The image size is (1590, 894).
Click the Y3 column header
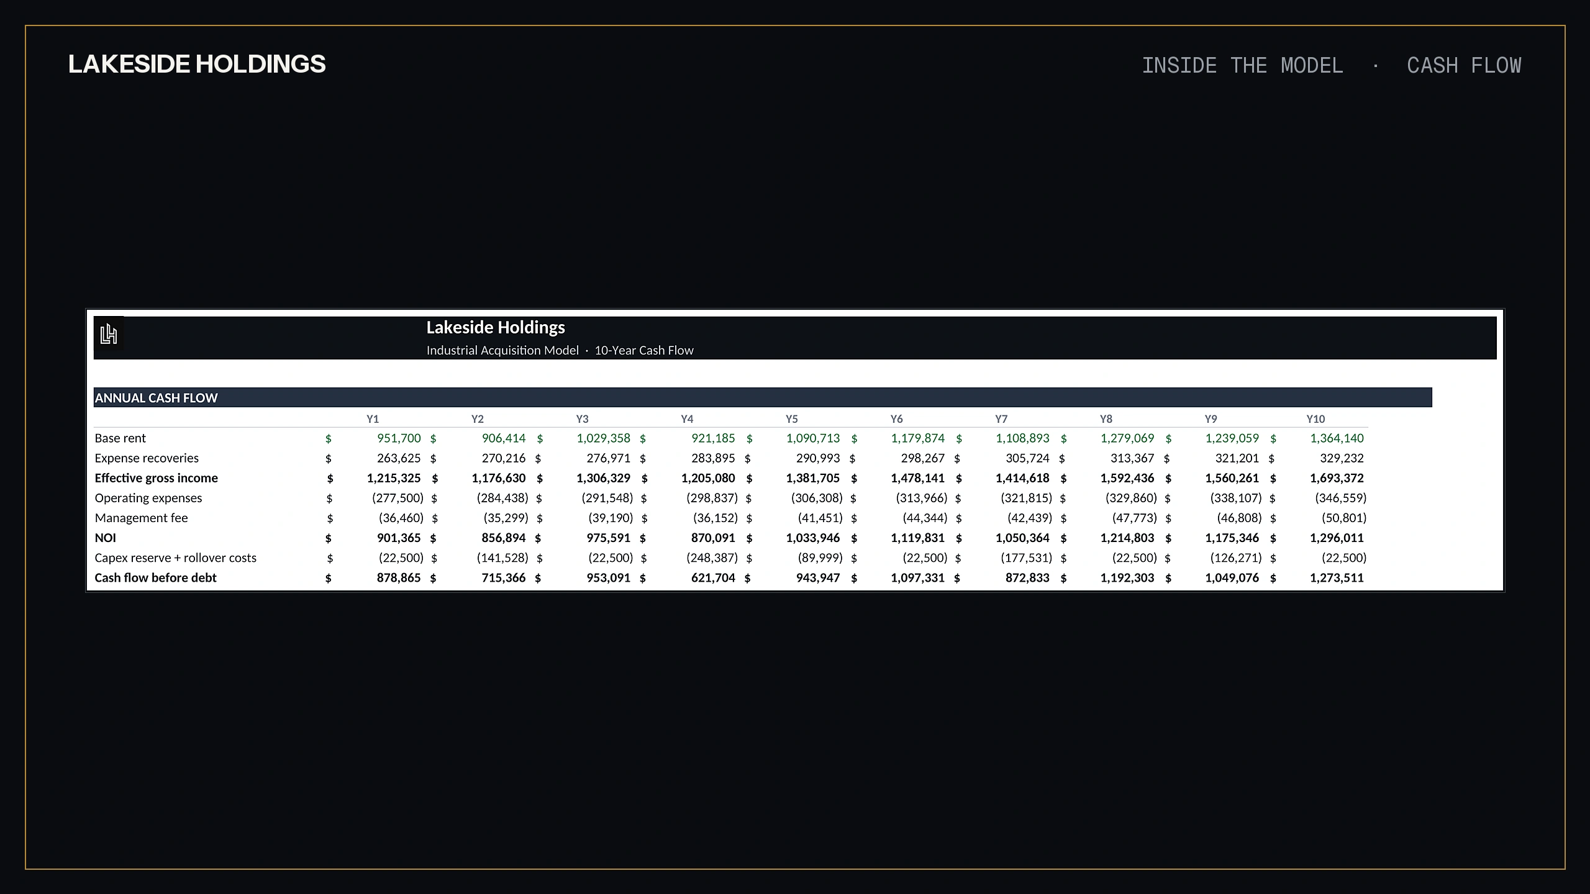coord(582,419)
